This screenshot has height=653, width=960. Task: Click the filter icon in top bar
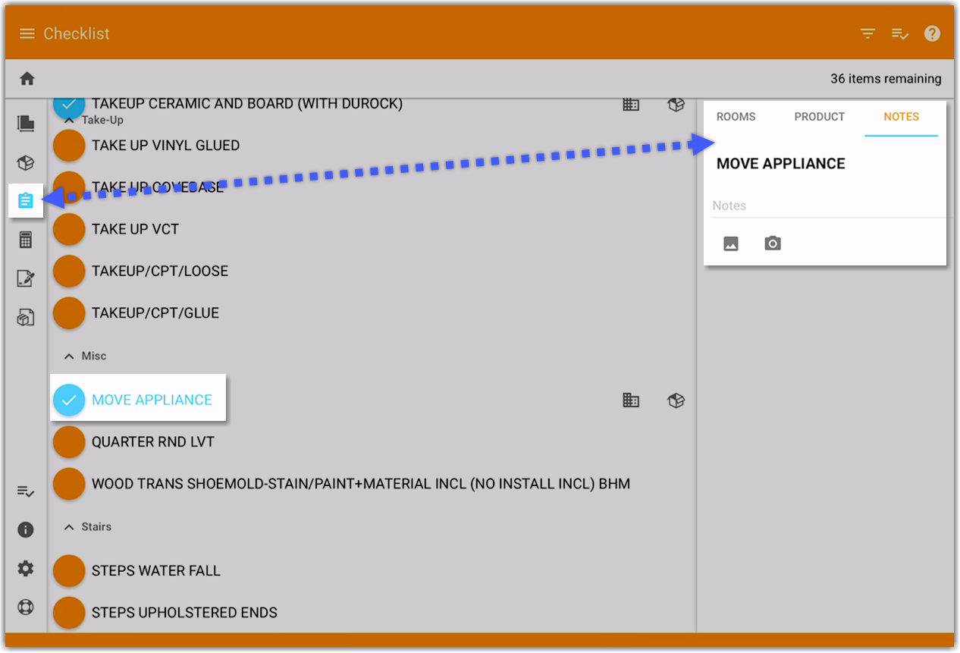pyautogui.click(x=867, y=33)
